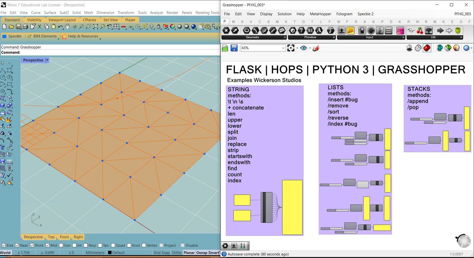
Task: Click the pink gradient icon in Grasshopper Input
Action: point(400,31)
